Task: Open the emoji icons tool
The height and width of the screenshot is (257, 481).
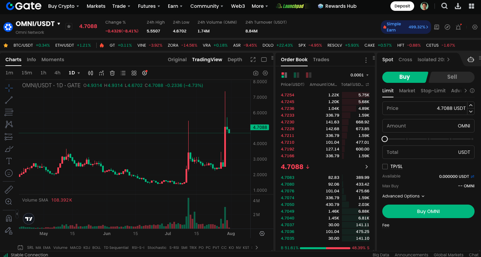Action: (x=9, y=173)
